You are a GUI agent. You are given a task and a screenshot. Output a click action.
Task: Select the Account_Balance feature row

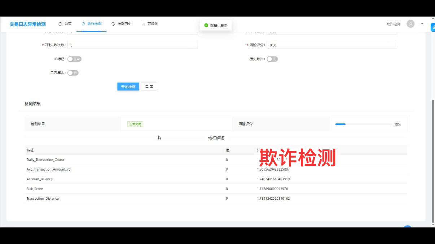(x=216, y=179)
